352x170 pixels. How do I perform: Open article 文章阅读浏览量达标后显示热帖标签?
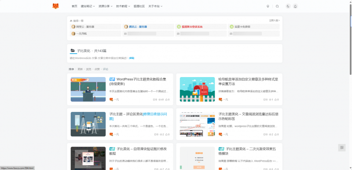[x=248, y=116]
